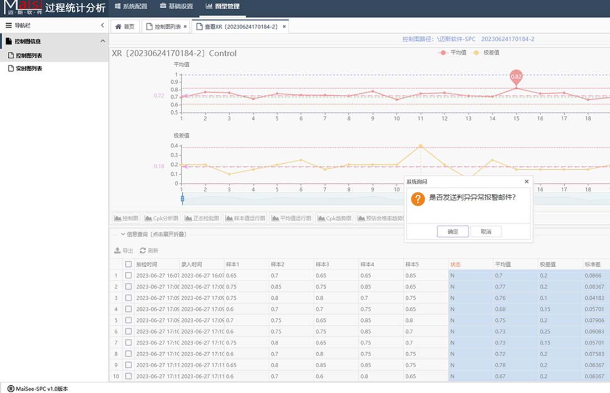Screen dimensions: 610x393
Task: Click 取消 in the alert dialog
Action: [x=486, y=232]
